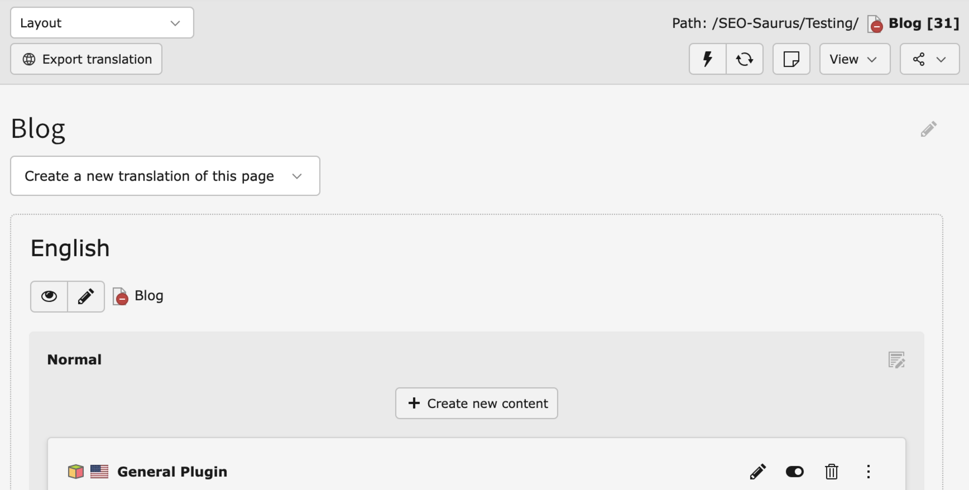Reload the page with refresh icon

point(744,59)
